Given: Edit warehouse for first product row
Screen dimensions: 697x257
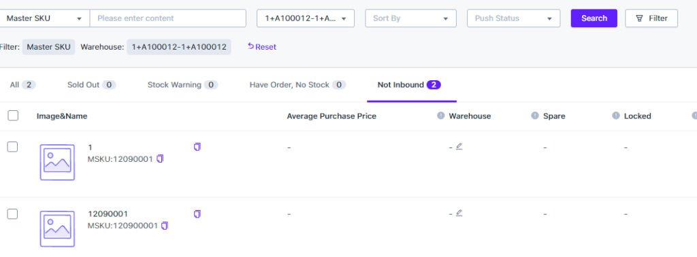Looking at the screenshot, I should [x=459, y=146].
